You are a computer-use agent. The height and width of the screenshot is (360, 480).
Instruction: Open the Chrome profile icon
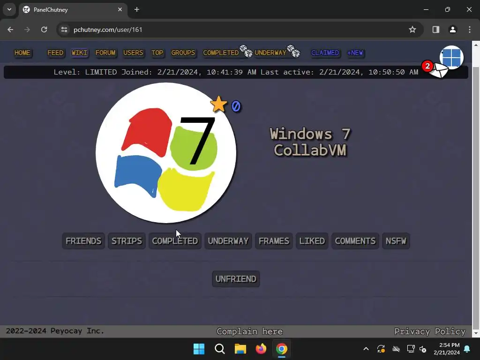[x=452, y=30]
